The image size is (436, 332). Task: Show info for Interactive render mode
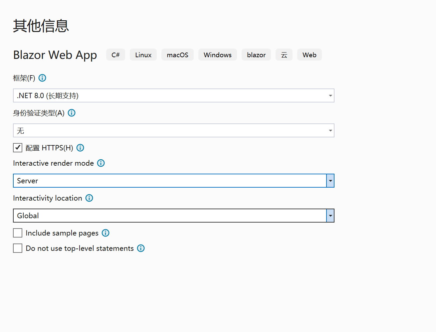pos(101,163)
